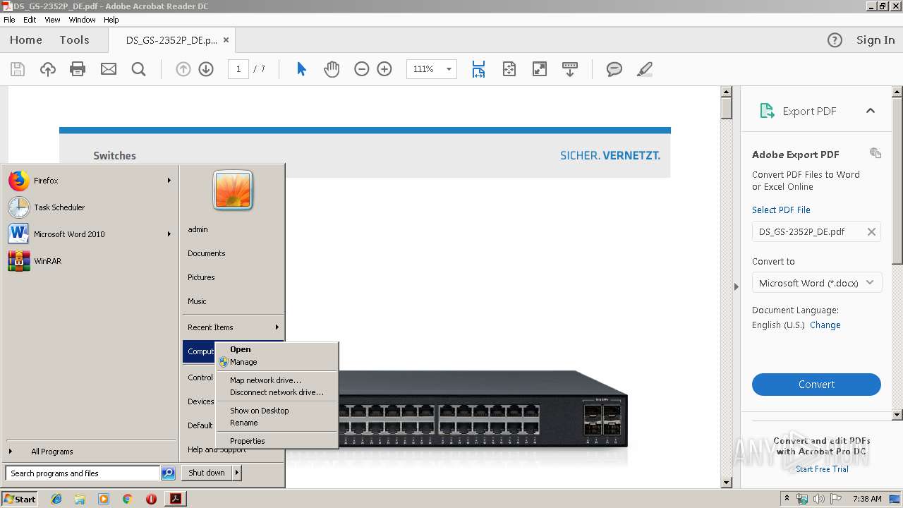Click Search programs and files box
The width and height of the screenshot is (903, 508).
click(83, 473)
